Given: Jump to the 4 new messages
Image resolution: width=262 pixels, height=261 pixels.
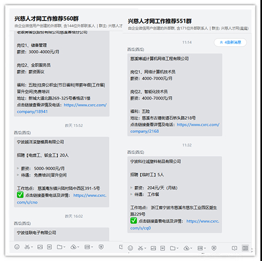Looking at the screenshot, I should [230, 43].
